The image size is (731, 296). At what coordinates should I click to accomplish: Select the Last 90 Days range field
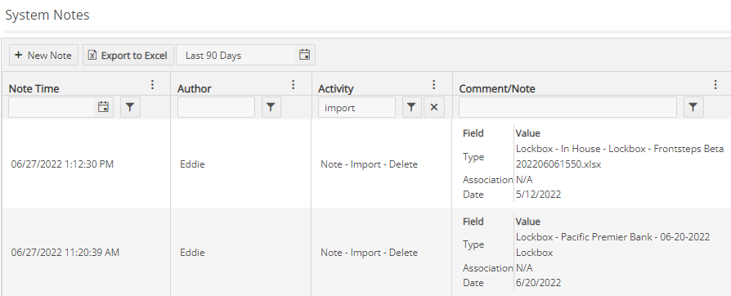pos(236,55)
